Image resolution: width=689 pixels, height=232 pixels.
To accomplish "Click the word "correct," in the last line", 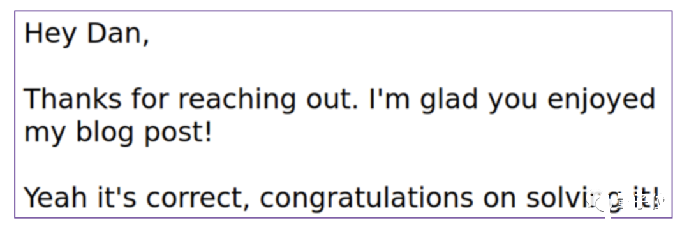I will tap(195, 199).
